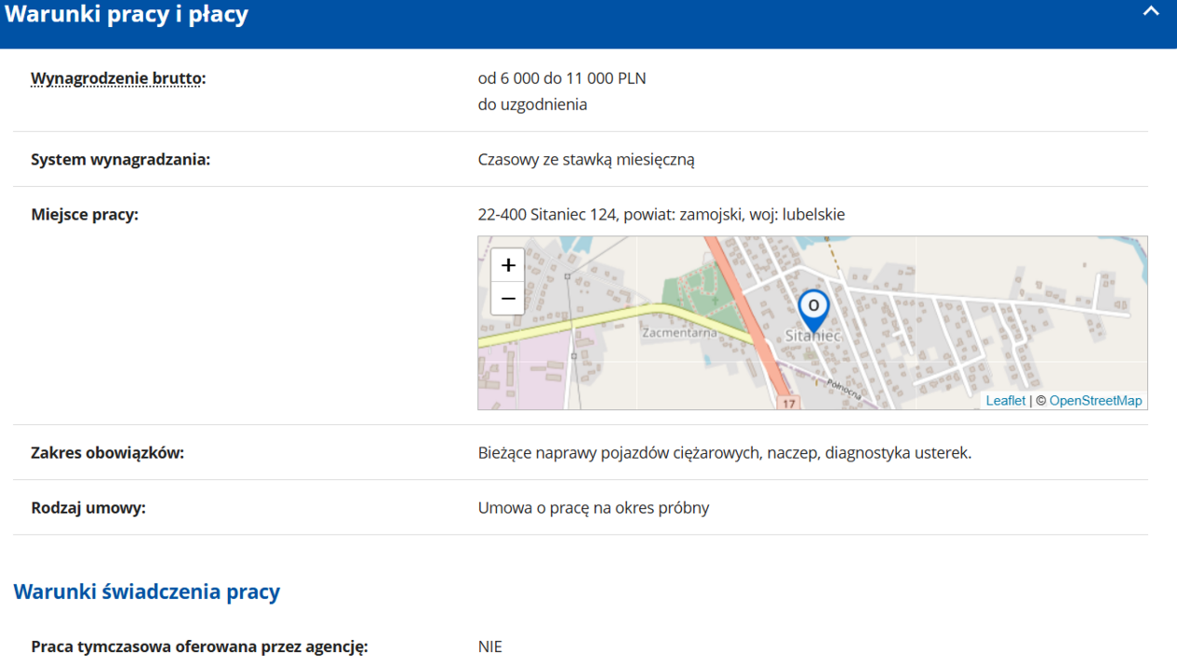The width and height of the screenshot is (1177, 667).
Task: Click the Zakres obowiązków label
Action: tap(107, 453)
